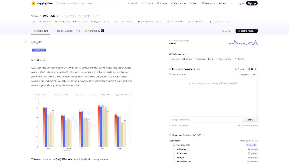Expand the Examples dropdown

click(248, 74)
